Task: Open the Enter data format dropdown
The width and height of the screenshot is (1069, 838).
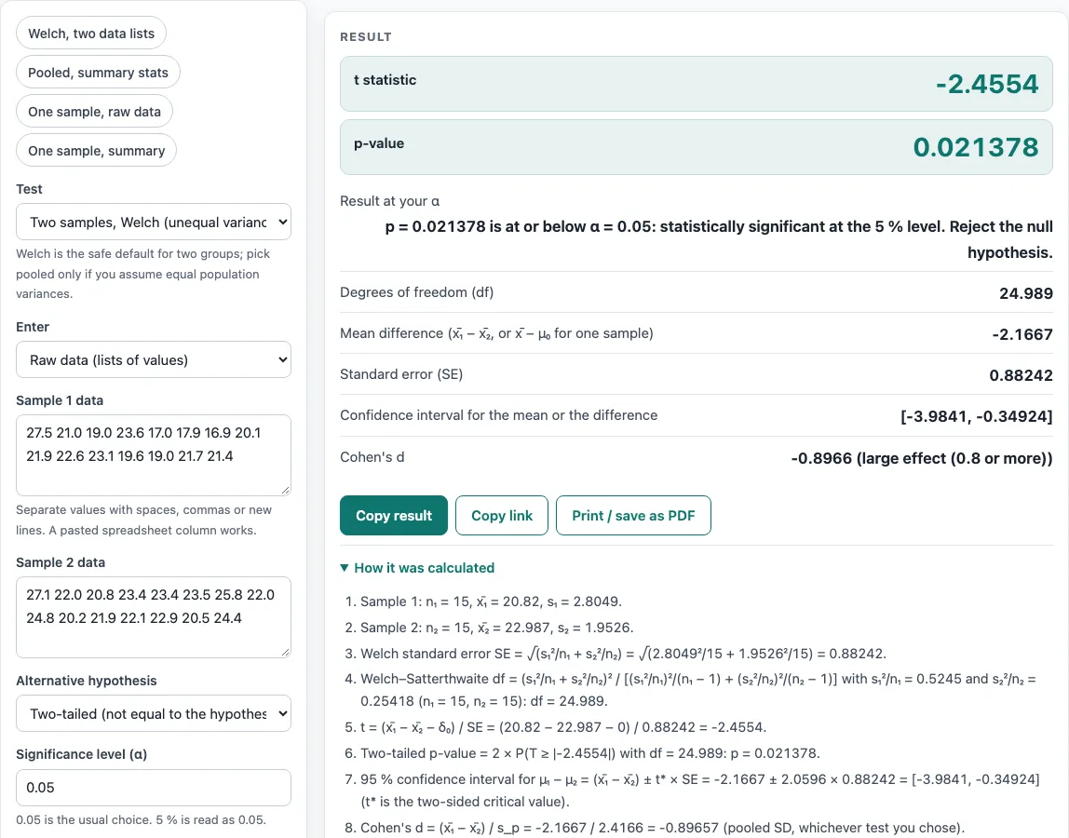Action: point(154,359)
